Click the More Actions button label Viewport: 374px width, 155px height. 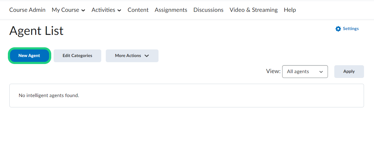point(128,56)
